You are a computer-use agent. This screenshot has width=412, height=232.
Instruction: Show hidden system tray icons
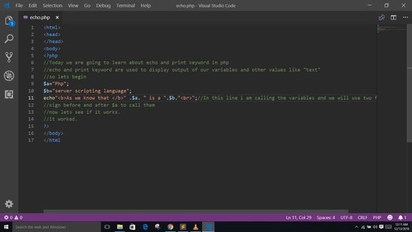(357, 227)
